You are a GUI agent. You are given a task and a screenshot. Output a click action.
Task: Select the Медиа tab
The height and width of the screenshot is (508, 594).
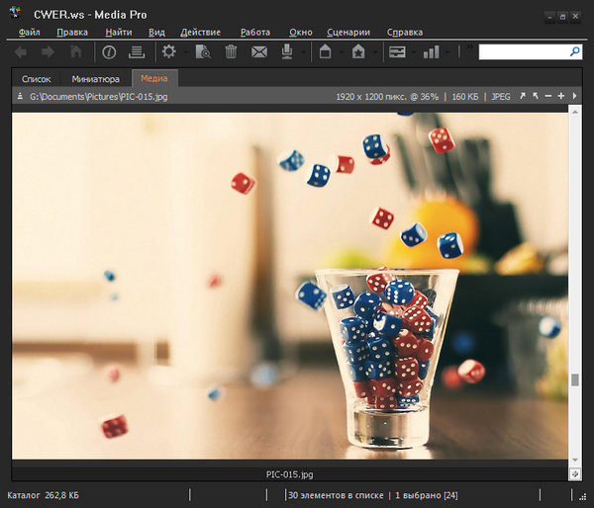coord(154,78)
